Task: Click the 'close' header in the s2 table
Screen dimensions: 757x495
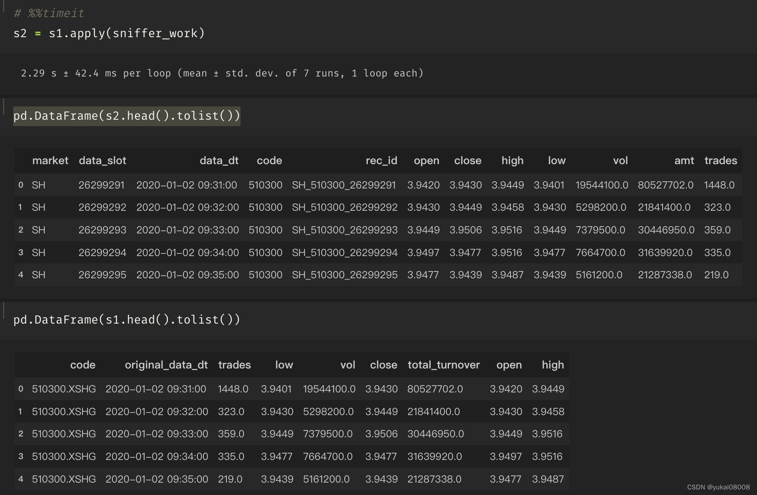Action: (x=468, y=161)
